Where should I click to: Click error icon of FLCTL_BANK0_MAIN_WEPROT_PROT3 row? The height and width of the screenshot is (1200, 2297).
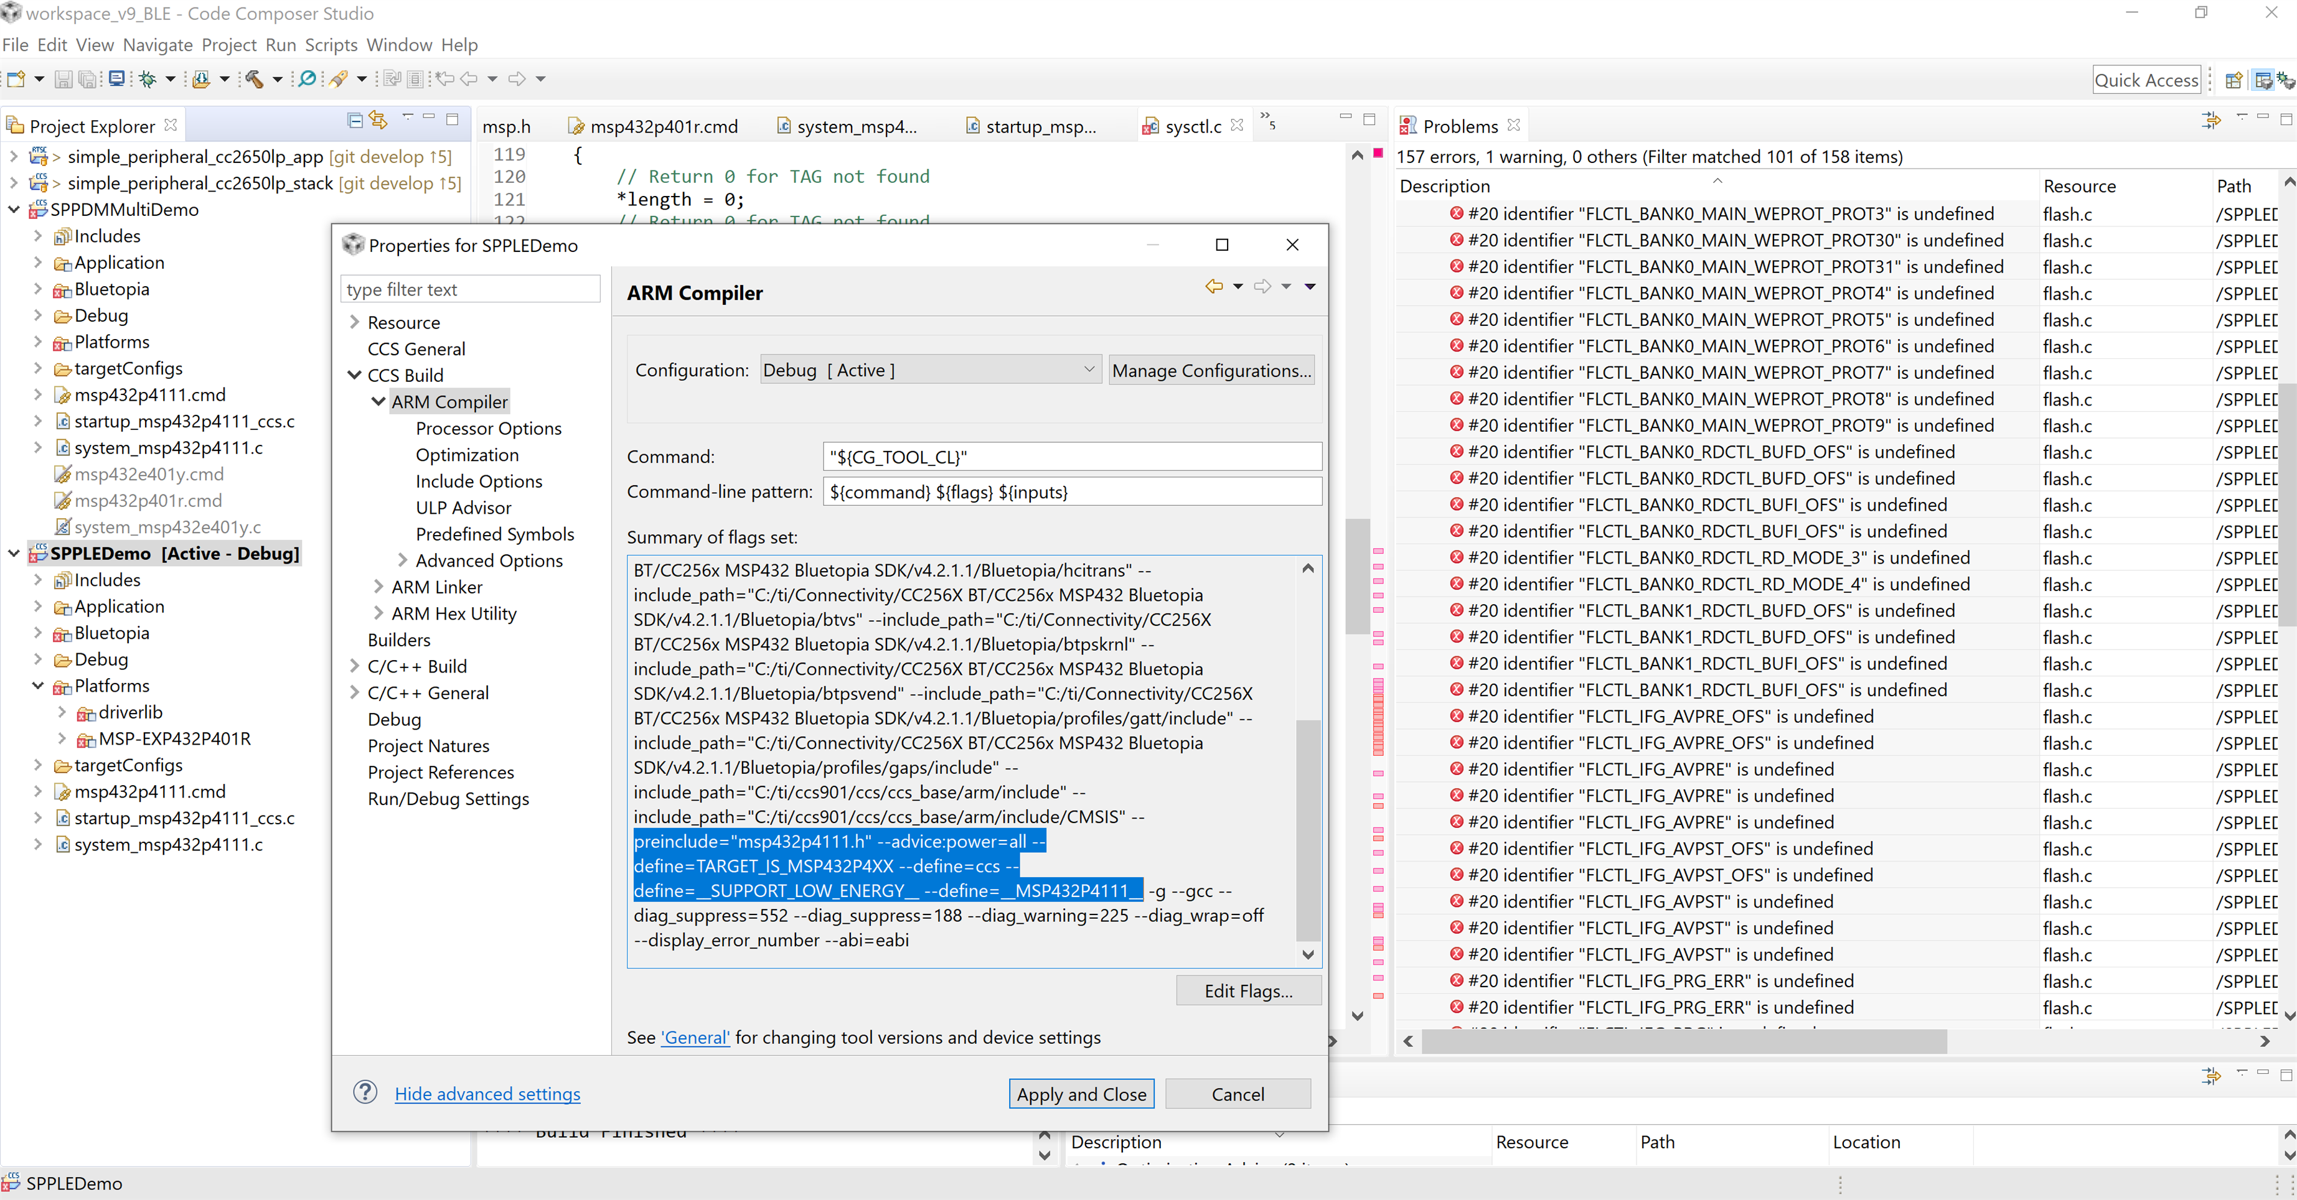[x=1456, y=214]
